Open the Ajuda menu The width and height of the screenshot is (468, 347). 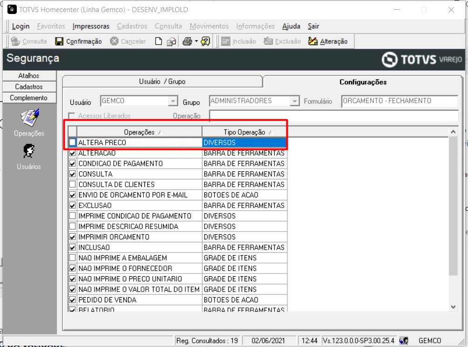pos(291,26)
